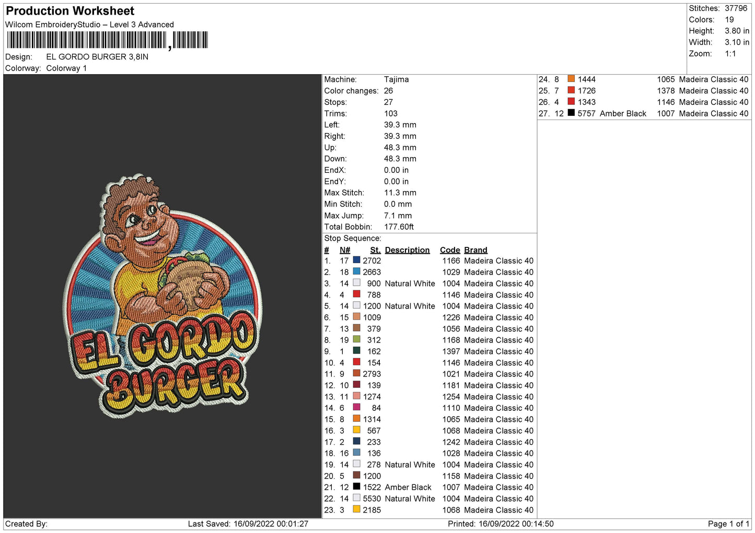Screen dimensions: 755x533
Task: Select the Natural White swatch with 900 stitches
Action: (356, 283)
